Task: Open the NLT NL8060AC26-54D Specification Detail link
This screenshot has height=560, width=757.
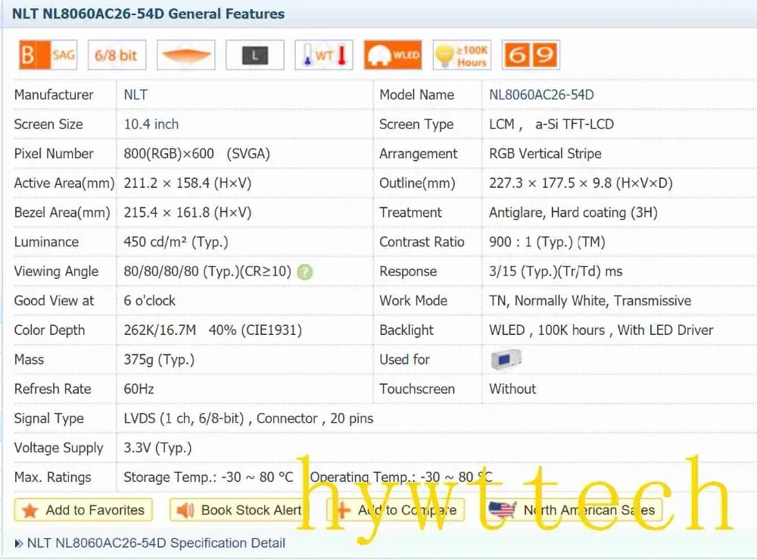Action: (x=156, y=543)
